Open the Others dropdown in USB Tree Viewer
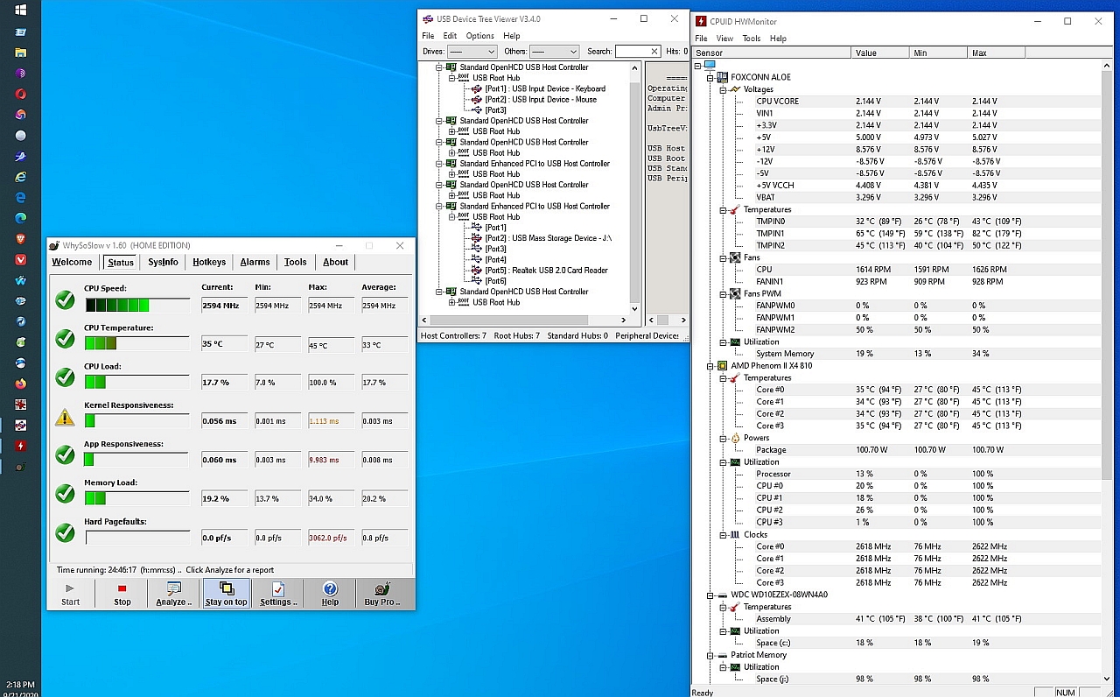Screen dimensions: 1120x697 pos(554,52)
